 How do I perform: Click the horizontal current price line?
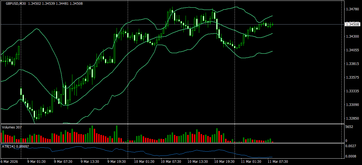click(x=167, y=25)
